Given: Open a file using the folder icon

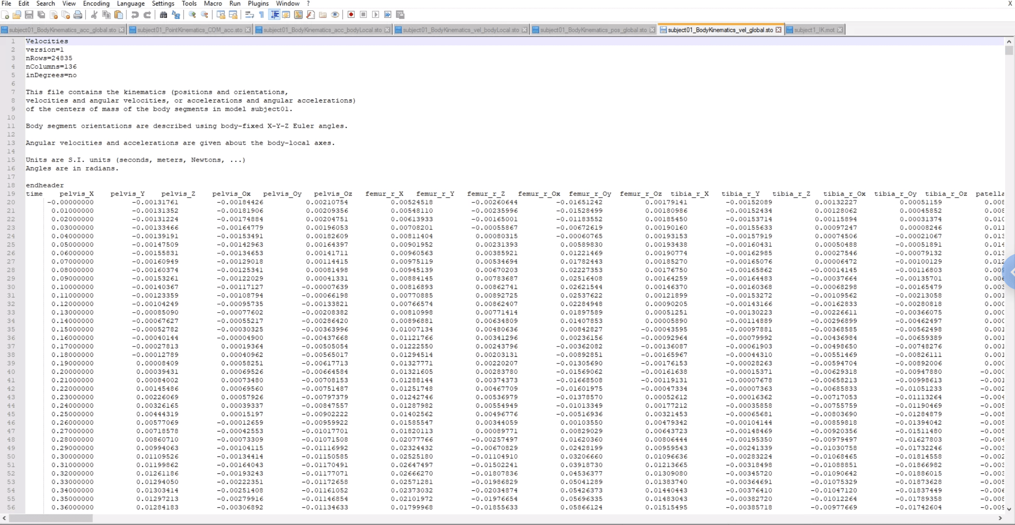Looking at the screenshot, I should pos(17,15).
